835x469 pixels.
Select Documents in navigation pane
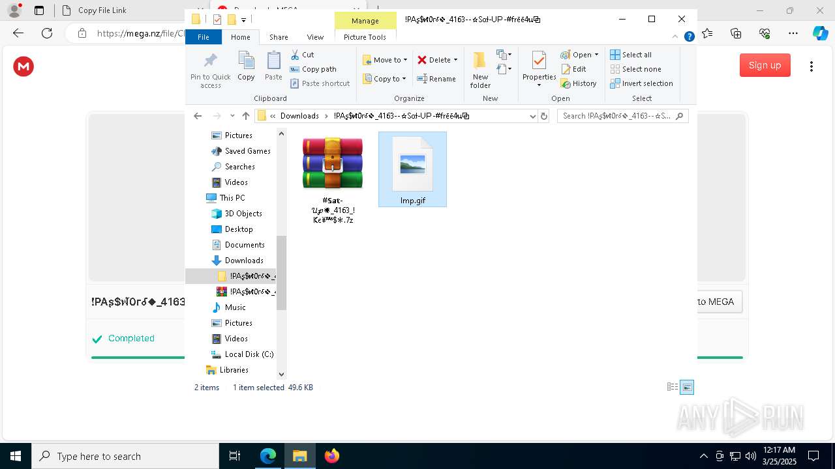coord(238,245)
